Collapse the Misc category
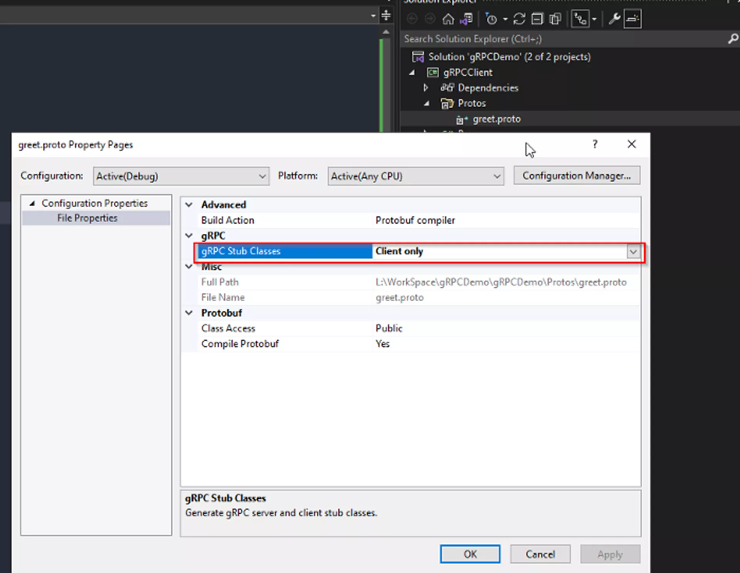This screenshot has height=573, width=740. (x=189, y=266)
